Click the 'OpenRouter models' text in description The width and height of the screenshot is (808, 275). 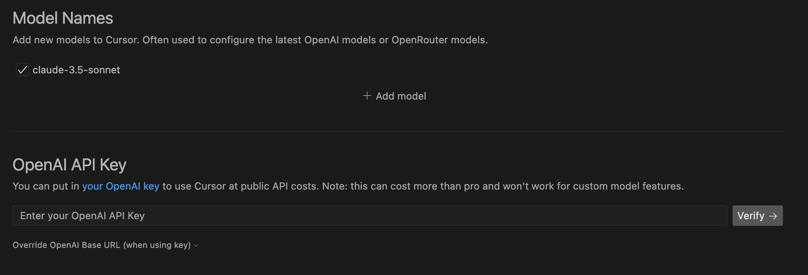pos(438,40)
